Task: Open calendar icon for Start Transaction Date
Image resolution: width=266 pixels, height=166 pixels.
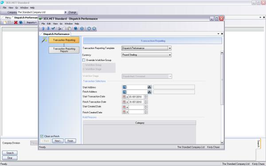Action: tap(124, 97)
